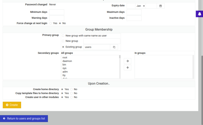Click the left arrow to remove group
Image resolution: width=203 pixels, height=125 pixels.
tap(127, 67)
